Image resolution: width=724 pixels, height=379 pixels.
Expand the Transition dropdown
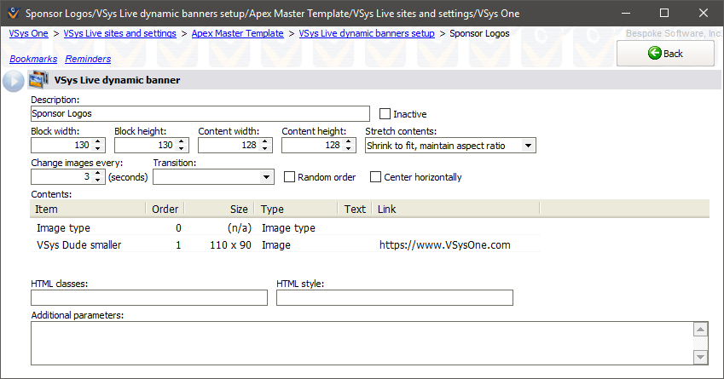[x=266, y=177]
